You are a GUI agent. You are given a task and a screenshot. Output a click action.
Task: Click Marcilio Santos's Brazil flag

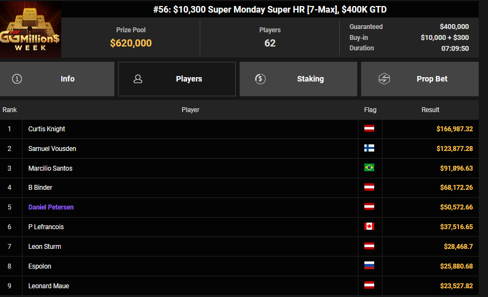point(369,168)
